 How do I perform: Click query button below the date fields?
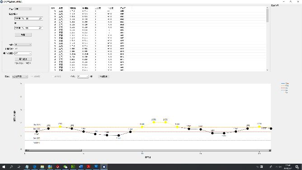(23, 35)
